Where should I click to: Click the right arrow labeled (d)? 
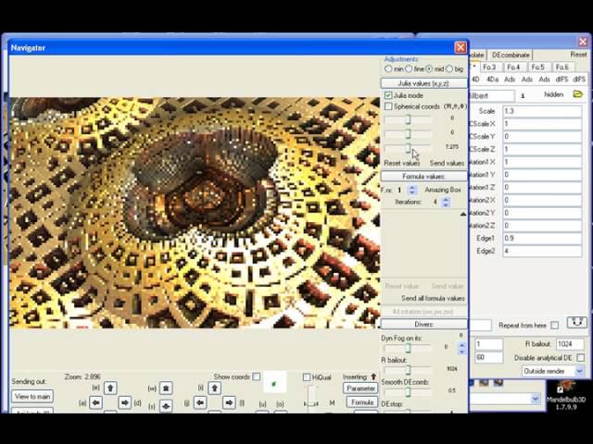[x=125, y=402]
